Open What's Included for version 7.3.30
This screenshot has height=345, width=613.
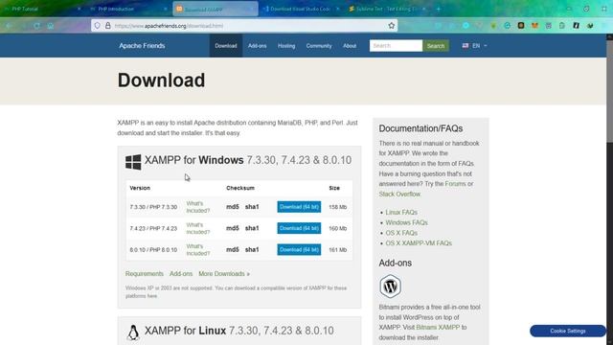(x=198, y=207)
